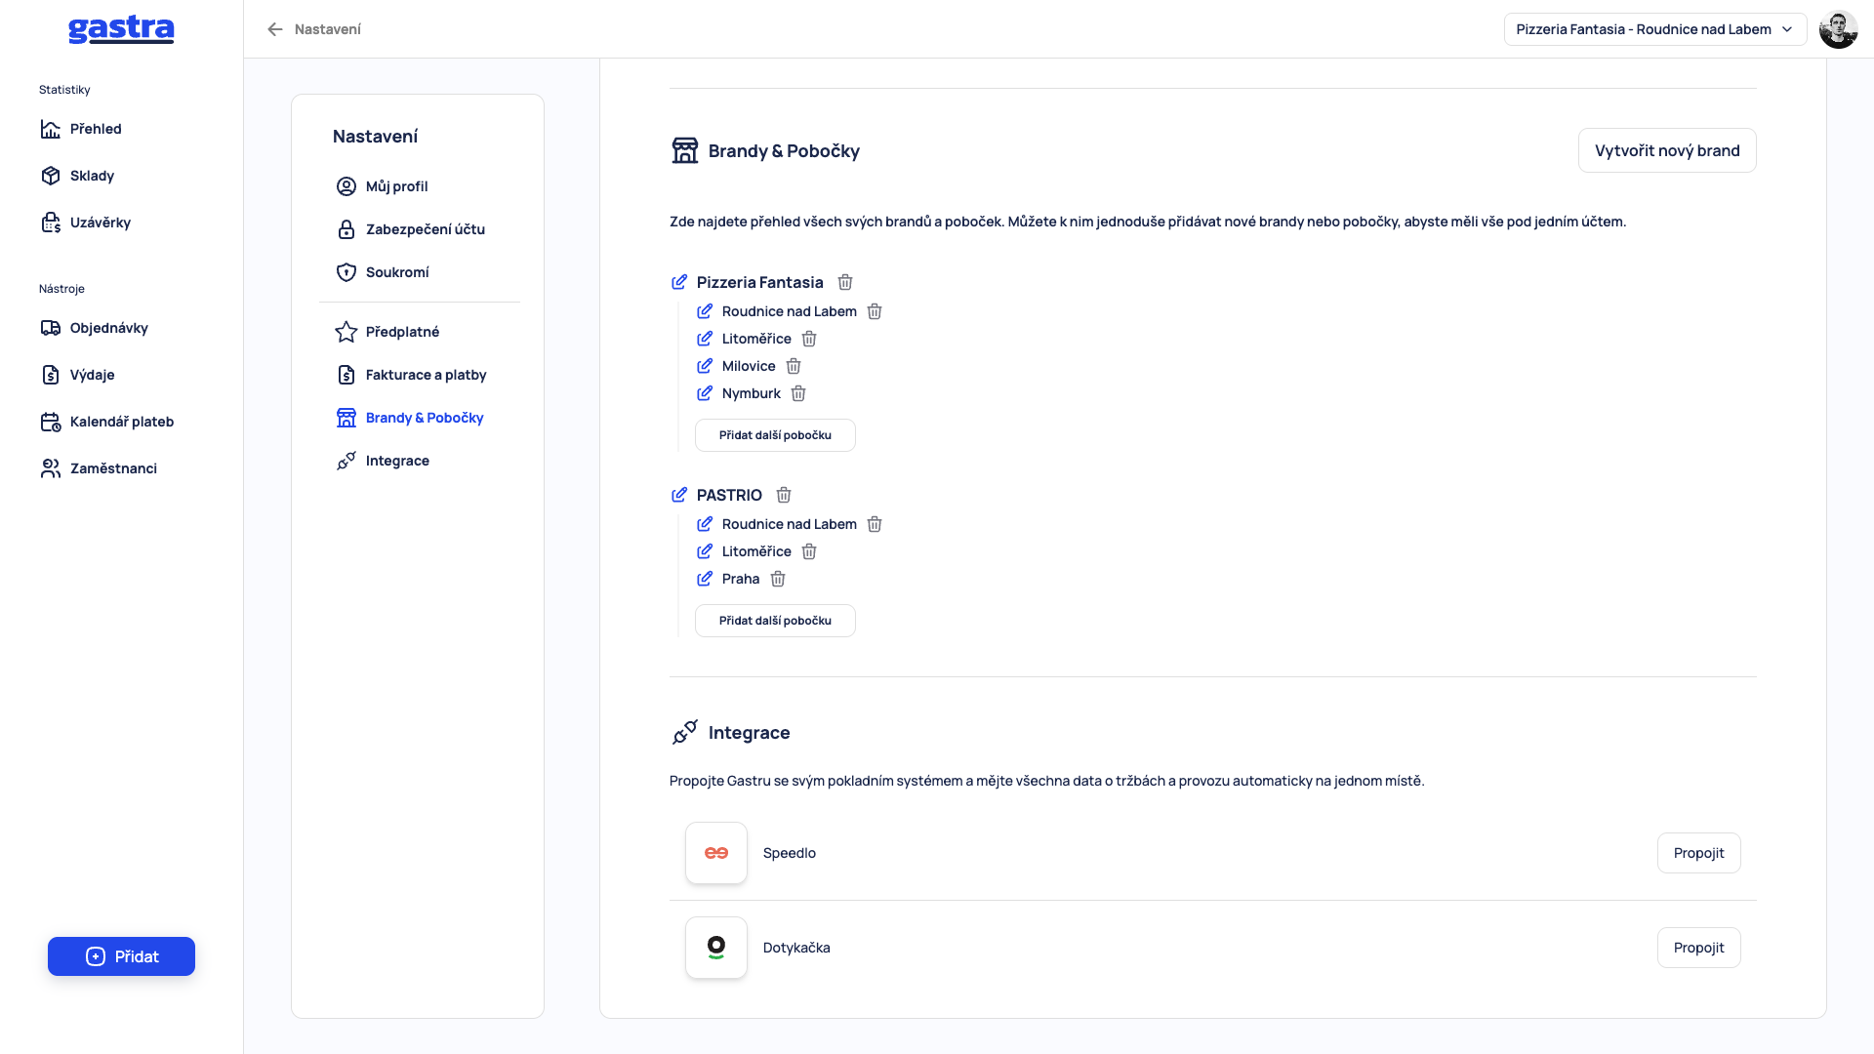This screenshot has width=1874, height=1054.
Task: Go to Sklady in the sidebar
Action: (x=78, y=176)
